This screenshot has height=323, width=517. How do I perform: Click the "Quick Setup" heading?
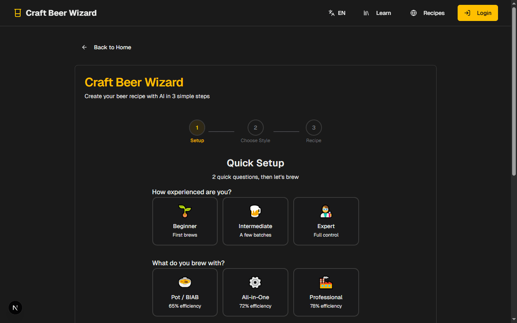point(255,163)
